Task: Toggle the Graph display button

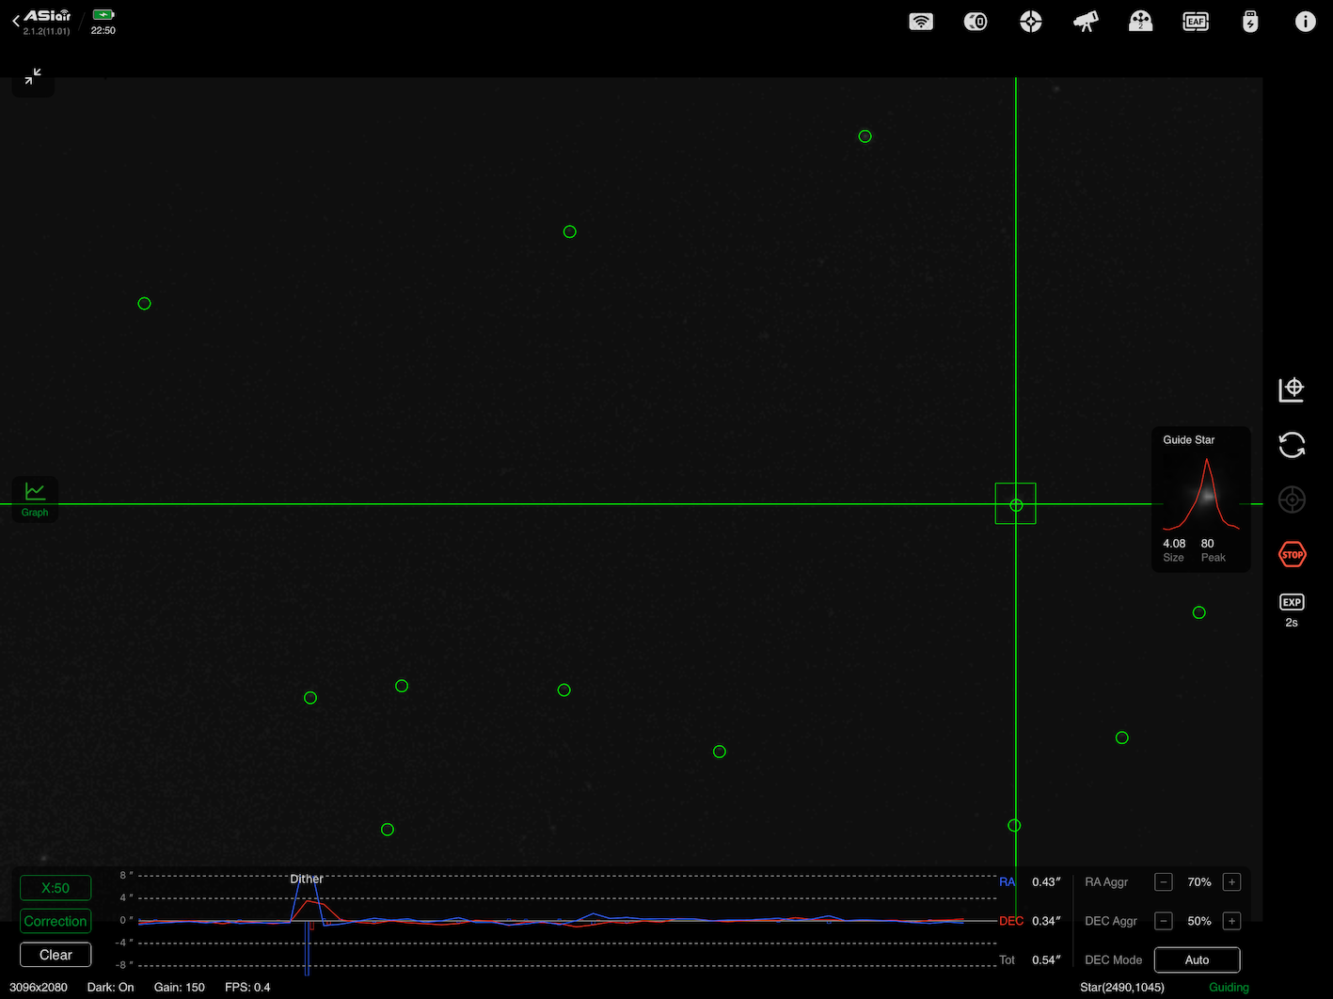Action: [x=35, y=499]
